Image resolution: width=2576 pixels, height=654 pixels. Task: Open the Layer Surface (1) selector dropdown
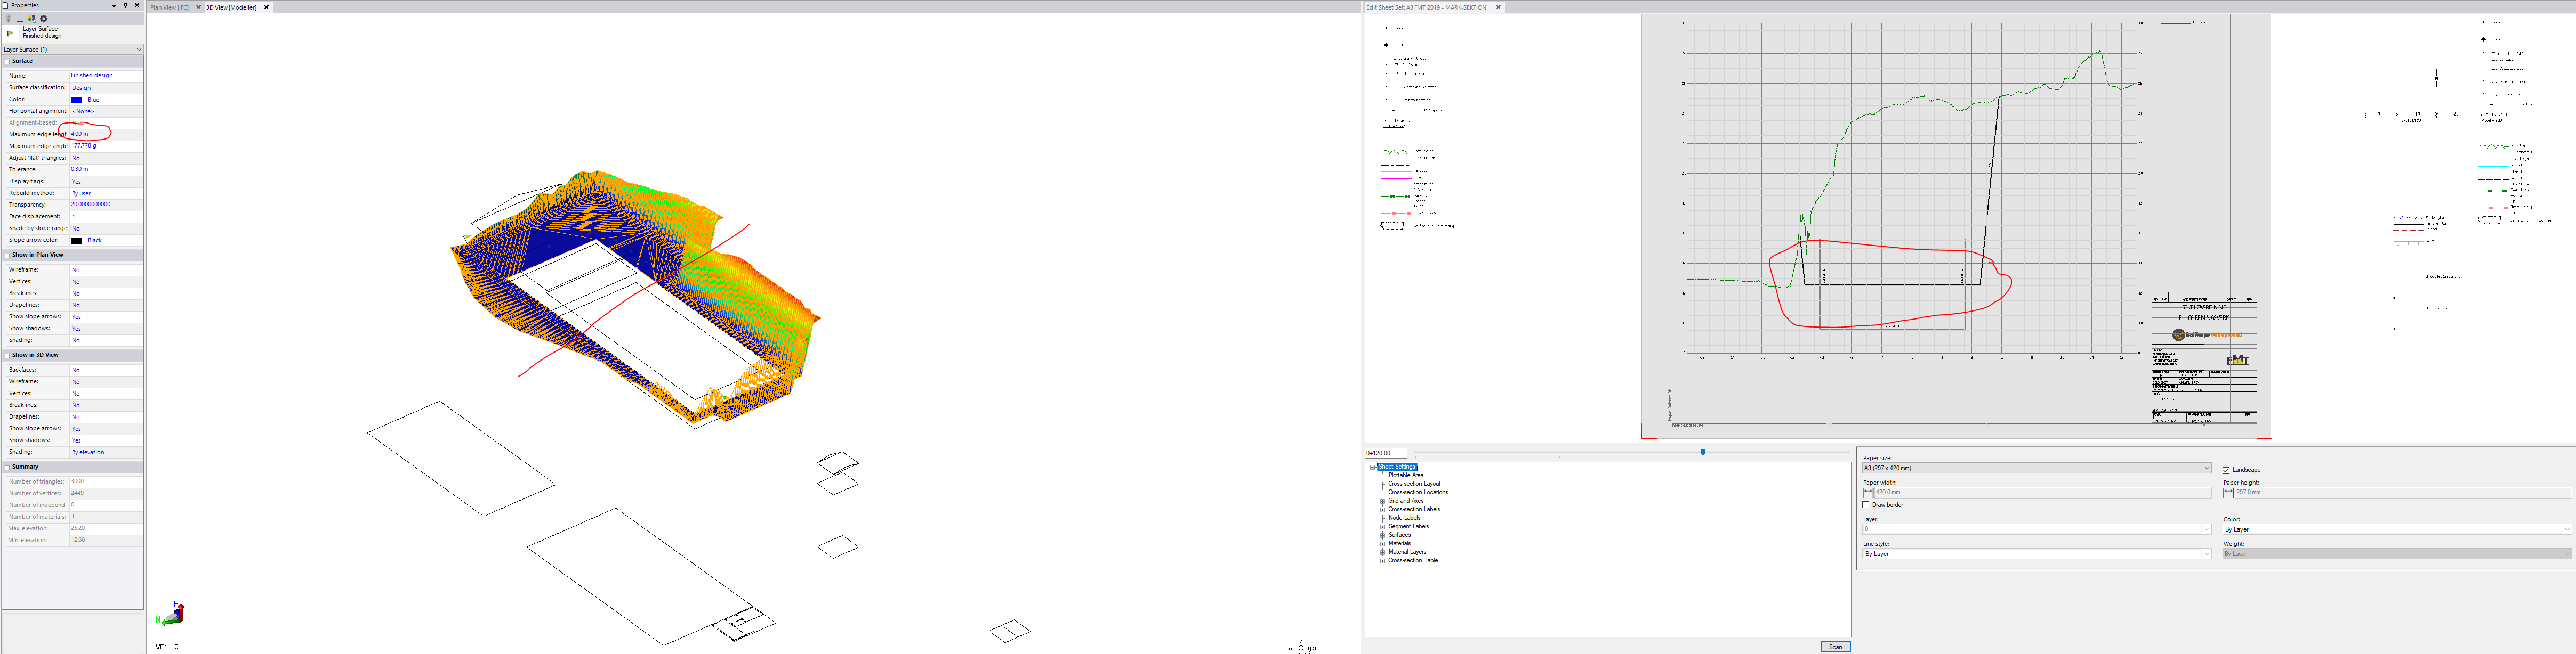(x=138, y=49)
